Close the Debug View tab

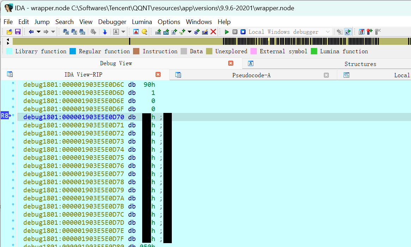tap(231, 63)
